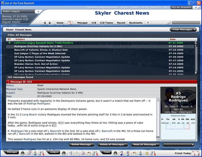Image resolution: width=202 pixels, height=157 pixels.
Task: Open the Act as: Anaheim dropdown arrow
Action: [196, 7]
